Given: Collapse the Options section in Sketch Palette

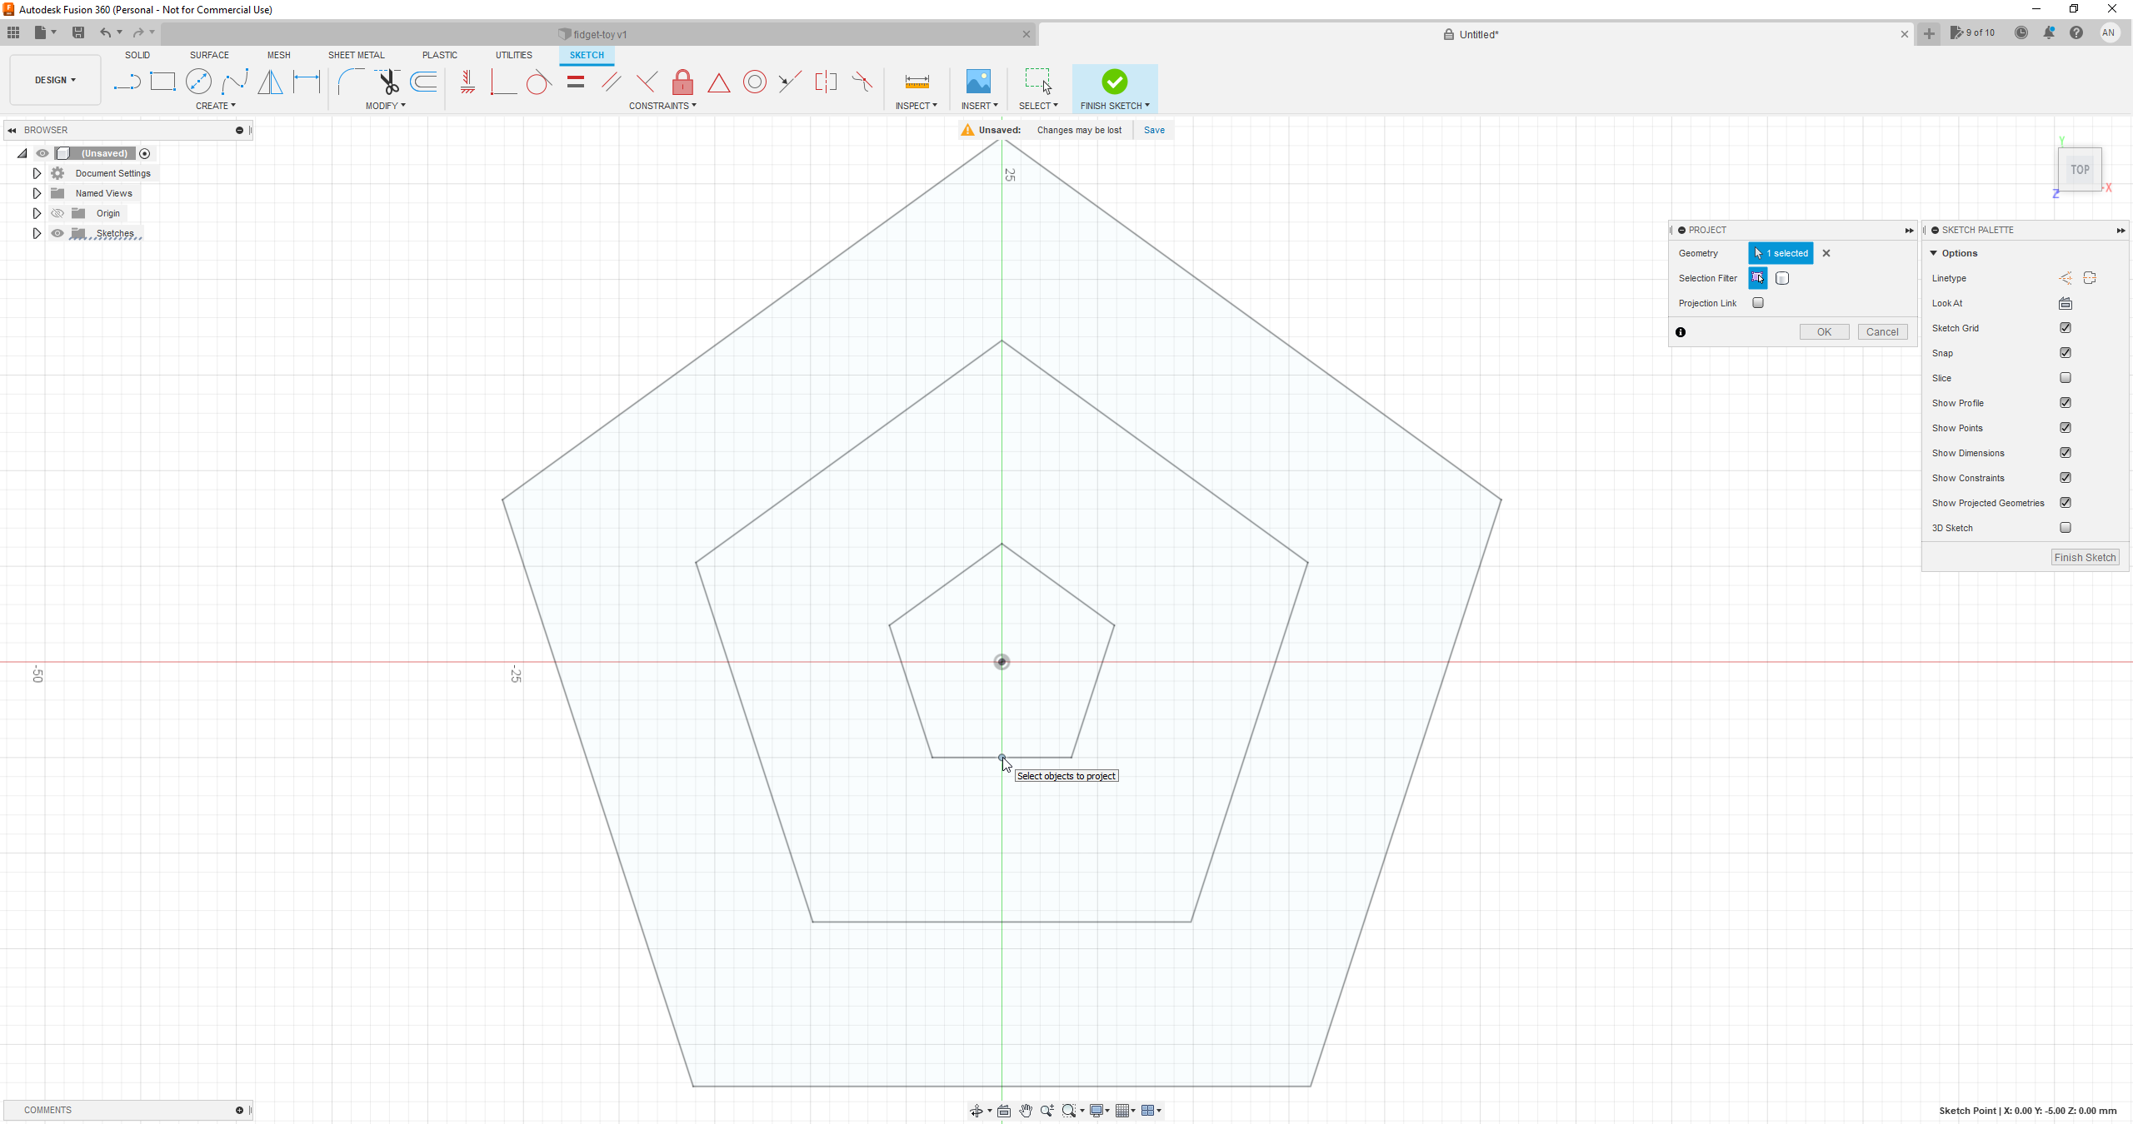Looking at the screenshot, I should 1935,252.
